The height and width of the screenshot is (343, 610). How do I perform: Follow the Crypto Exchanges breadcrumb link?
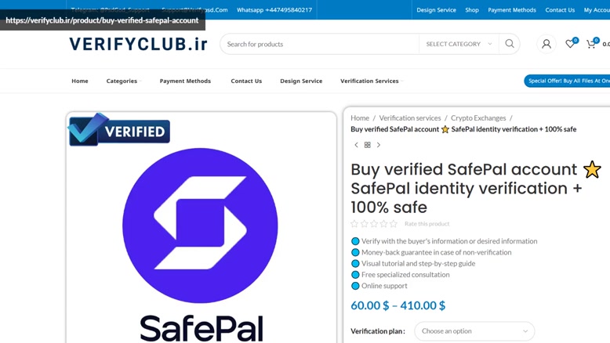[478, 118]
